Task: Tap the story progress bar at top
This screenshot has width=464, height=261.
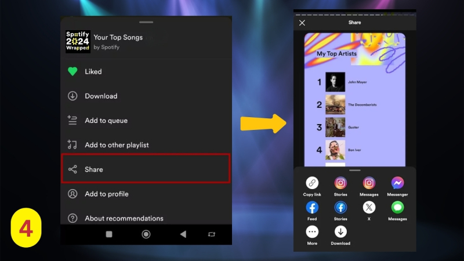Action: (x=354, y=14)
